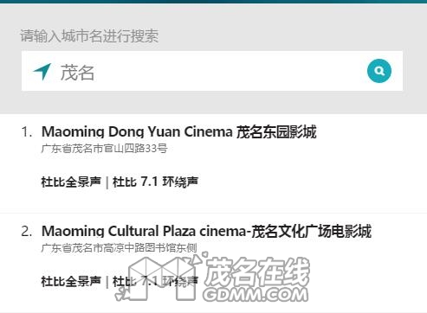Open Maoming Cultural Plaza cinema 茂名文化广场电影城 result

point(206,231)
